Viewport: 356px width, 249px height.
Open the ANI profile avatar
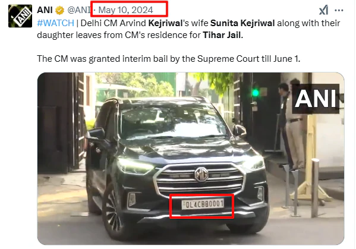pos(20,16)
